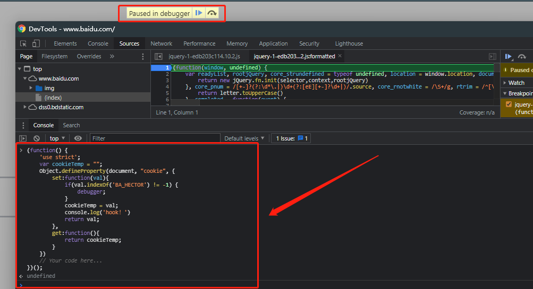Image resolution: width=533 pixels, height=289 pixels.
Task: Open the Memory tab
Action: tap(237, 43)
